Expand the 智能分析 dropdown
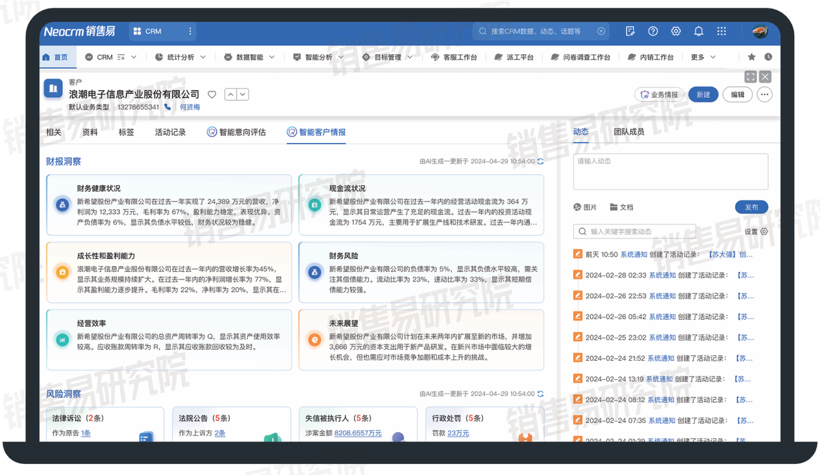 click(342, 57)
